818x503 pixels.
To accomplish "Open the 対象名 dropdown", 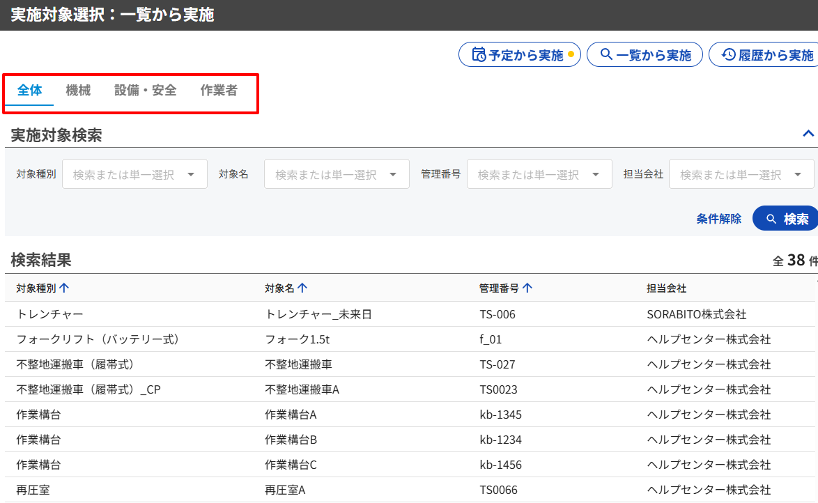I will (x=337, y=174).
